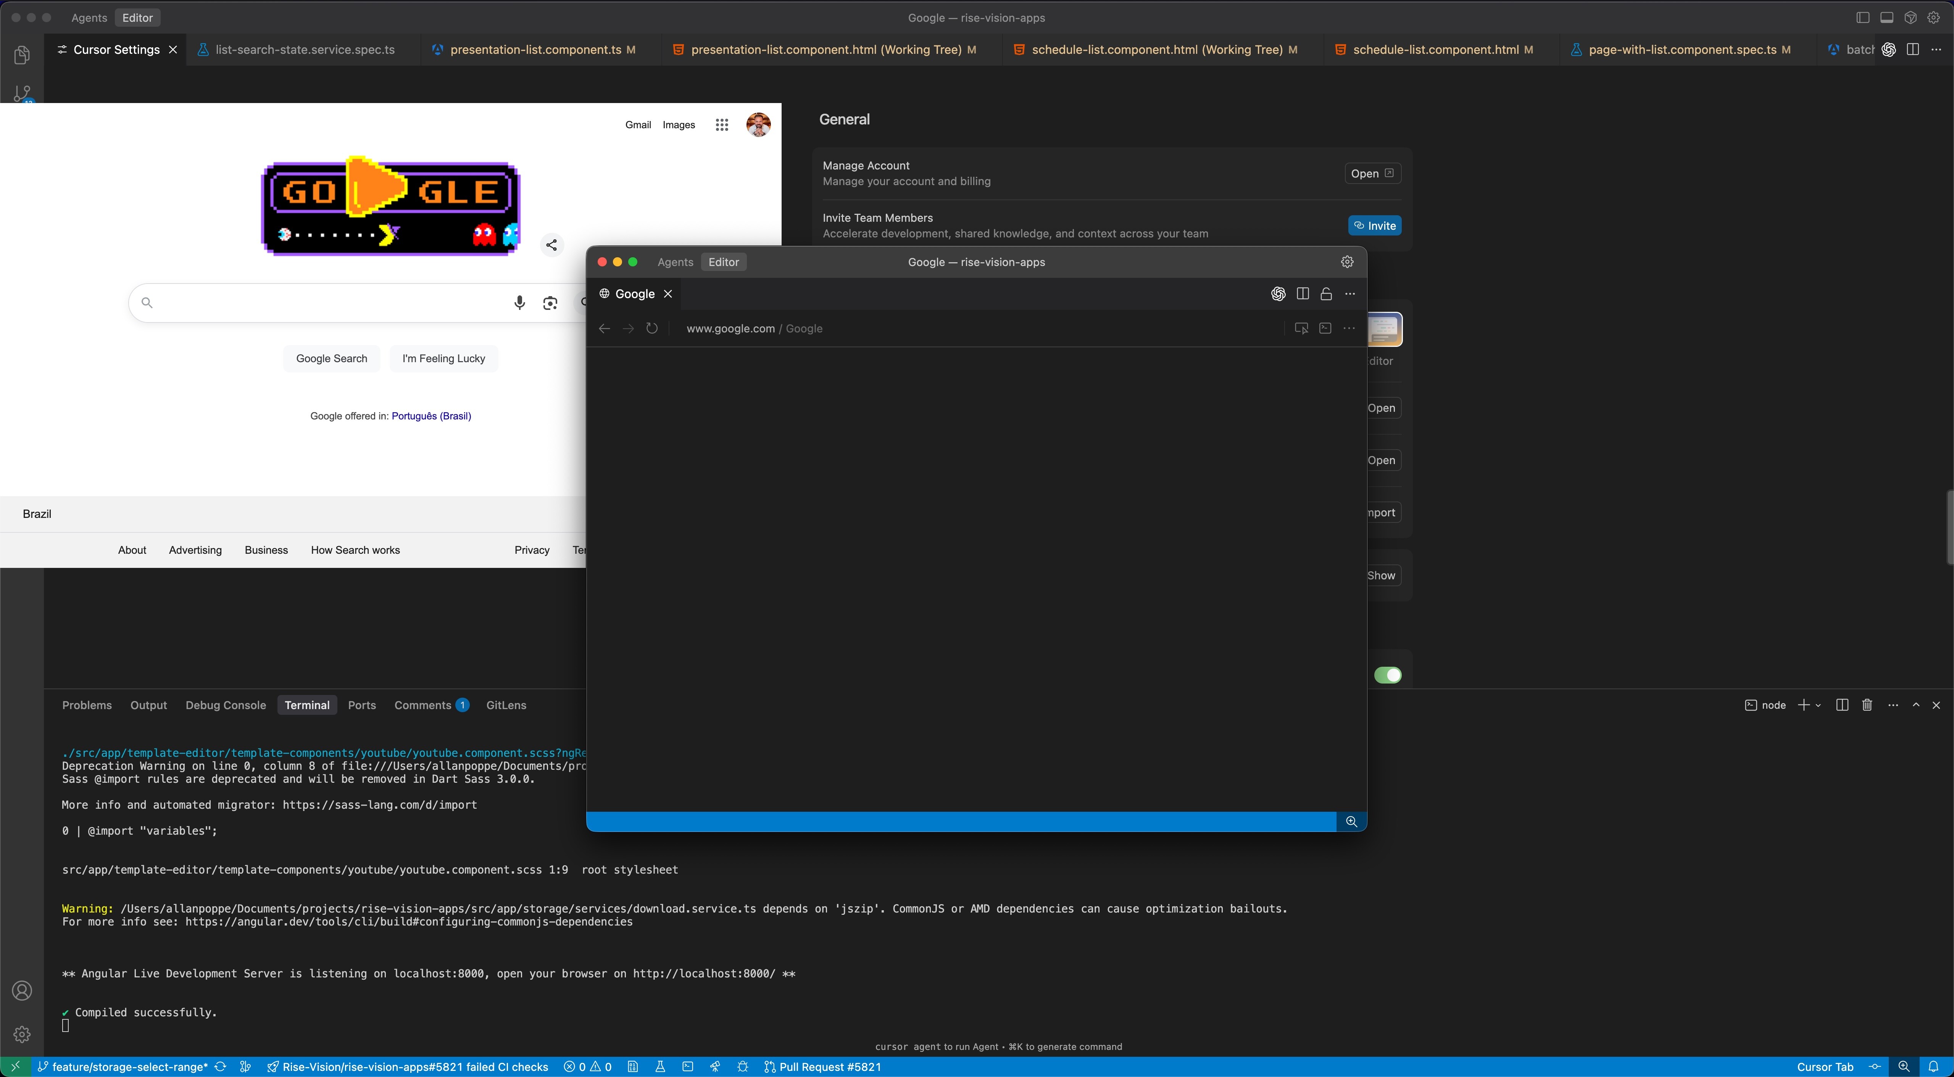This screenshot has height=1077, width=1954.
Task: Open the feature/storage-select-range branch picker
Action: [129, 1067]
